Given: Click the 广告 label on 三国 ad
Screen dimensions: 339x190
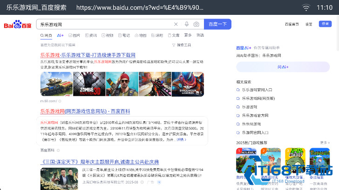Looking at the screenshot, I should [x=150, y=182].
